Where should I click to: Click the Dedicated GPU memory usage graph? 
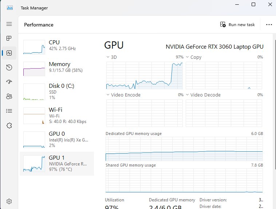click(184, 149)
